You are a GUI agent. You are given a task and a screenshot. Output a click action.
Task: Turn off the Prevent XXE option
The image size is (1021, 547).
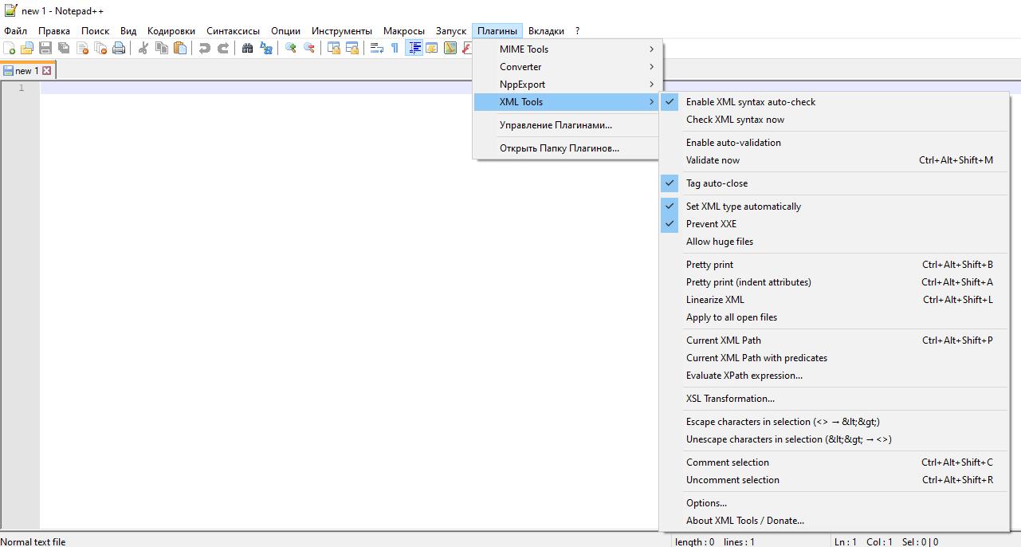711,224
